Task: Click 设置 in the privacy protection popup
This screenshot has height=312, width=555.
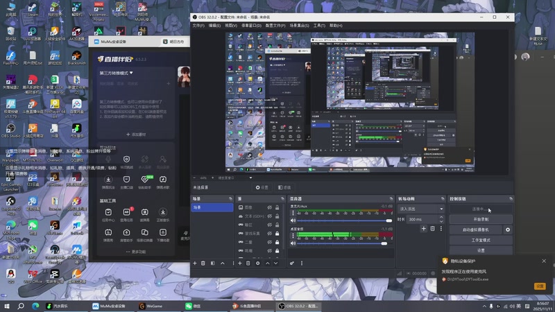Action: coord(540,286)
